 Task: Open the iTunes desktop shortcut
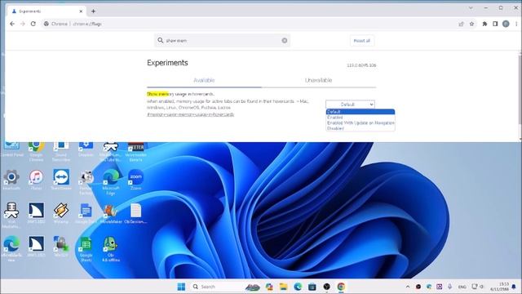[x=36, y=180]
